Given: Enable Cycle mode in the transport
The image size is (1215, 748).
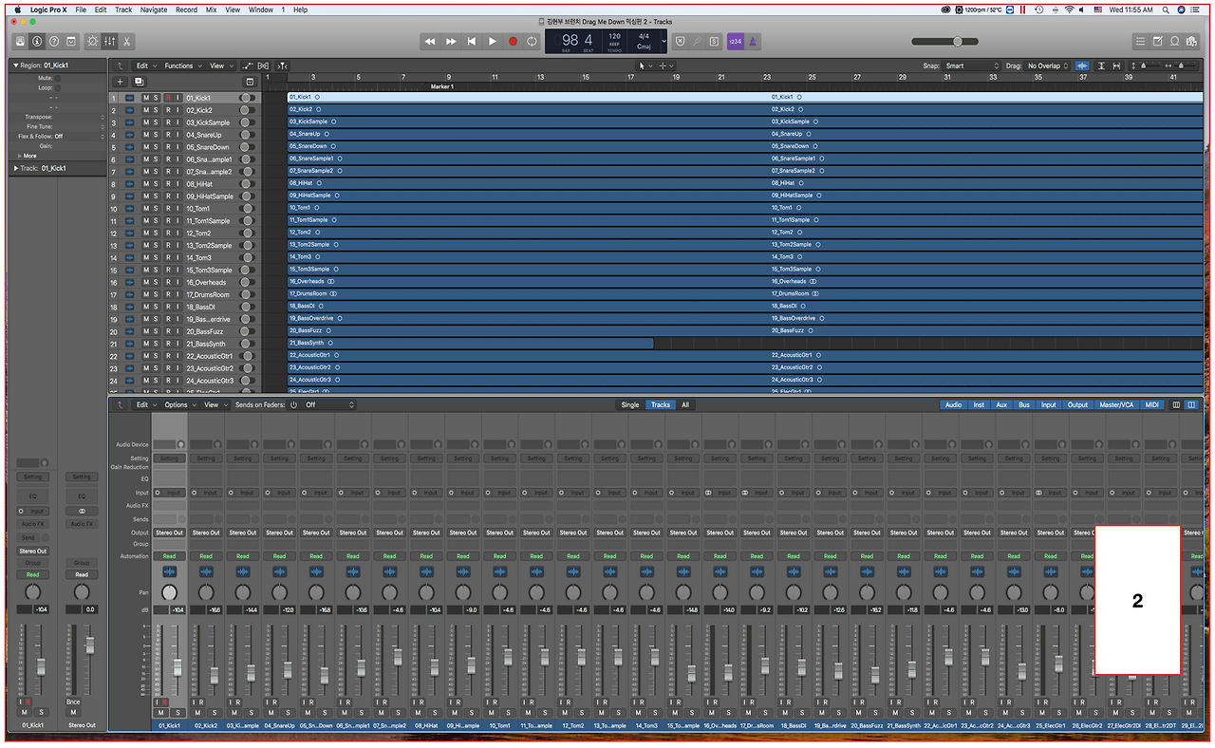Looking at the screenshot, I should [x=533, y=41].
